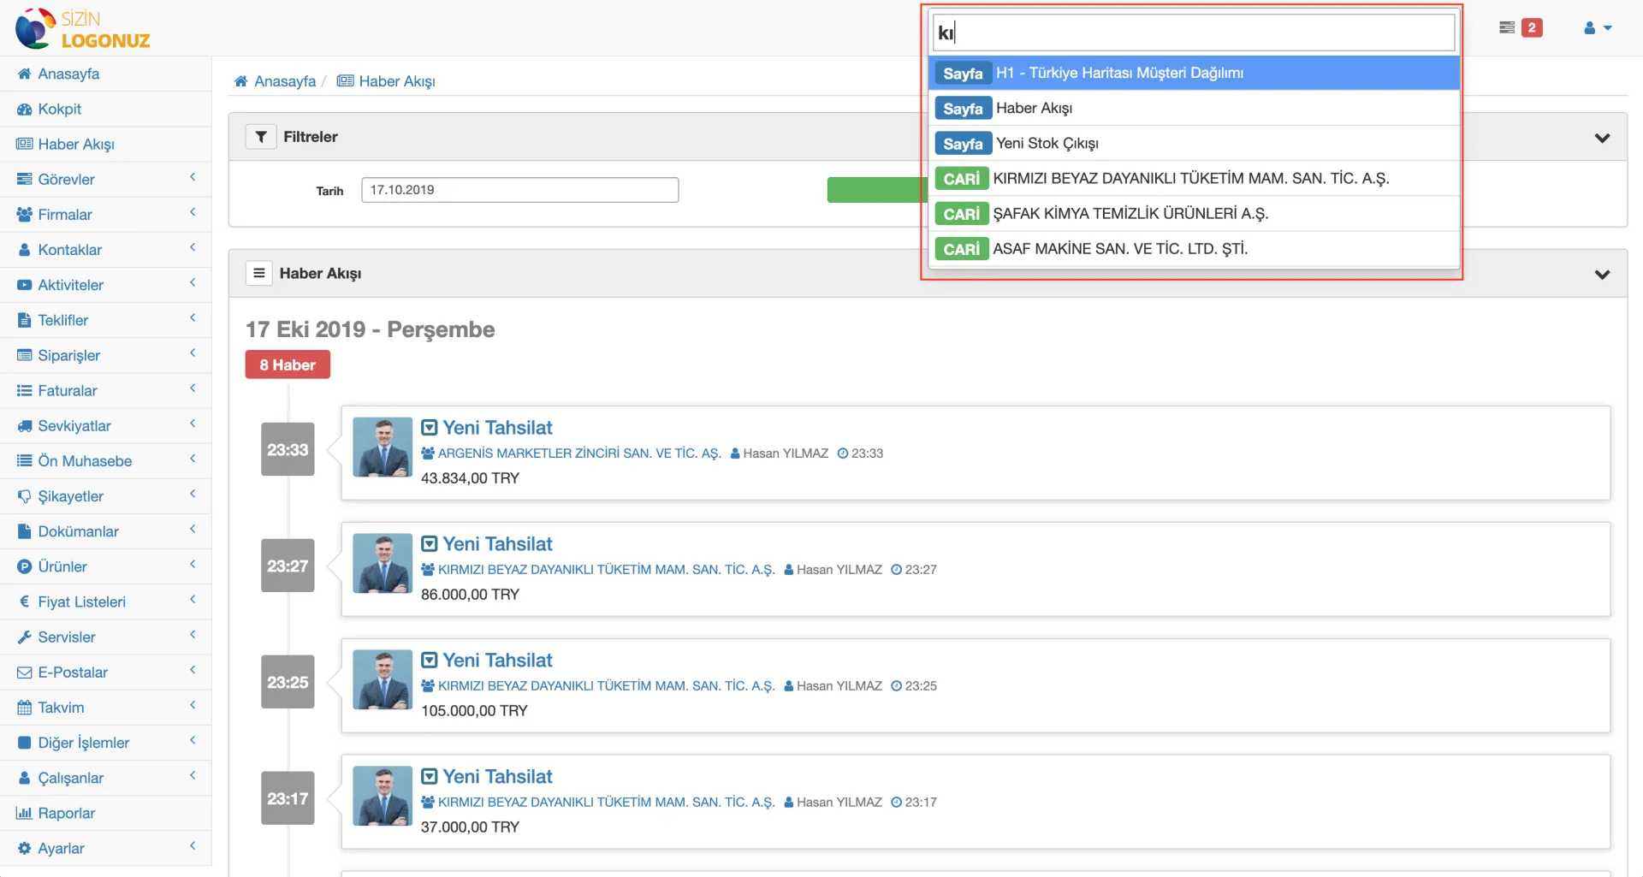Screen dimensions: 1643x877
Task: Click the Servisler wrench icon
Action: point(24,637)
